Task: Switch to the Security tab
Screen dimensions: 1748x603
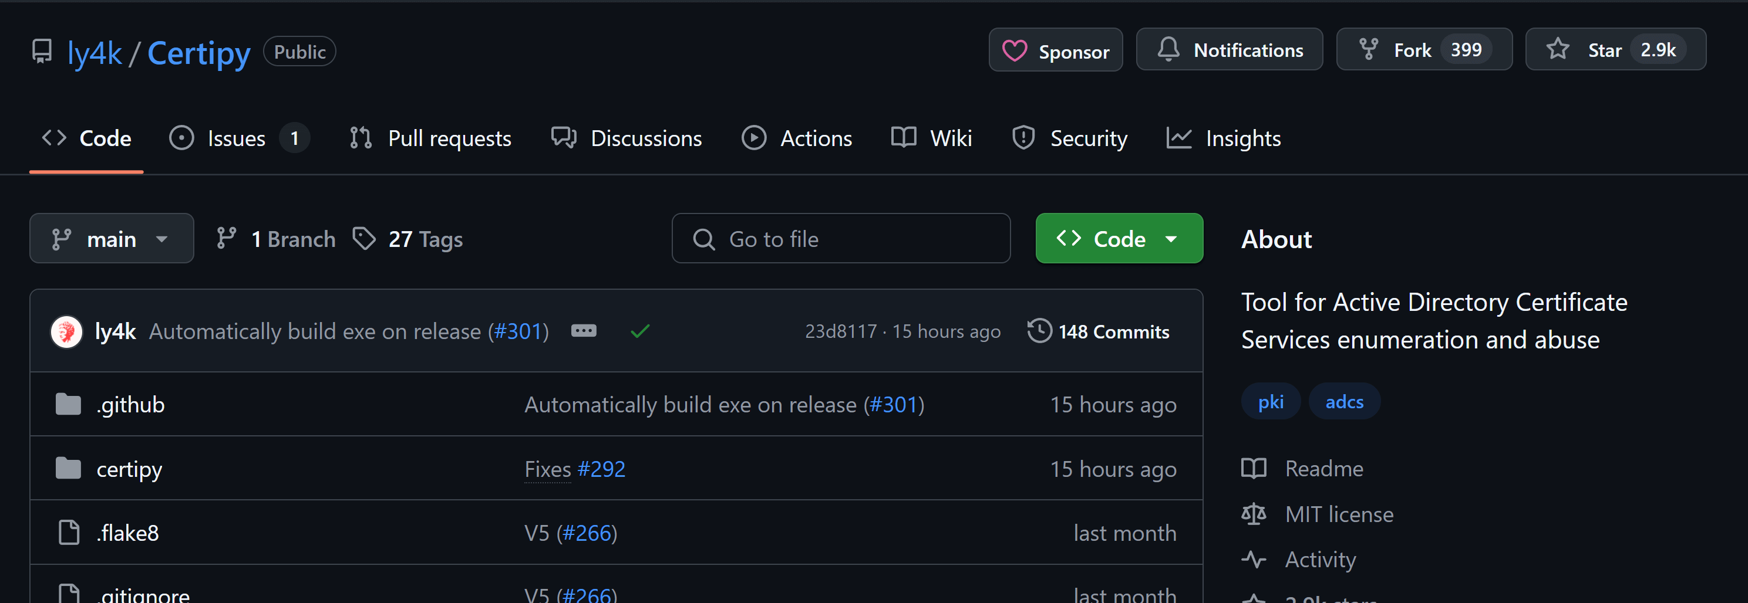Action: tap(1069, 138)
